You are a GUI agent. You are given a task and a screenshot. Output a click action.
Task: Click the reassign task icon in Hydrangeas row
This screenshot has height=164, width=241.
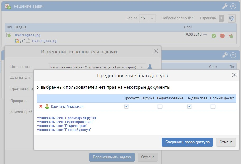click(x=231, y=36)
